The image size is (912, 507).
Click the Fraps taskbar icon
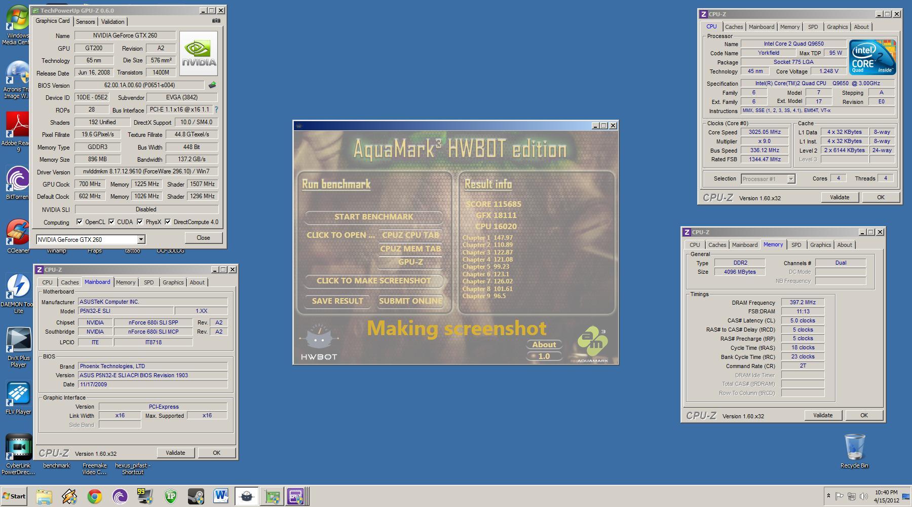tap(145, 496)
